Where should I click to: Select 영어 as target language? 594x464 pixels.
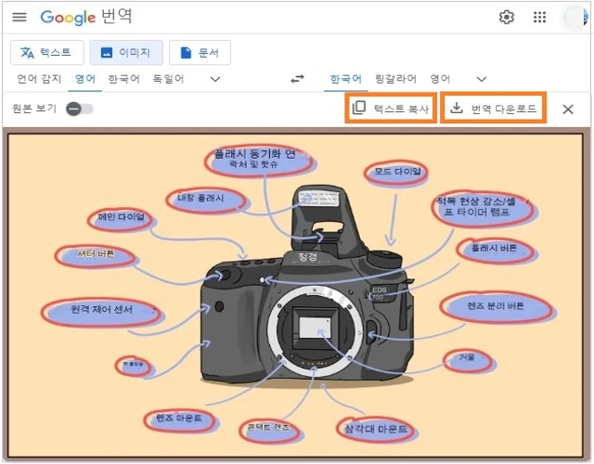(x=440, y=79)
